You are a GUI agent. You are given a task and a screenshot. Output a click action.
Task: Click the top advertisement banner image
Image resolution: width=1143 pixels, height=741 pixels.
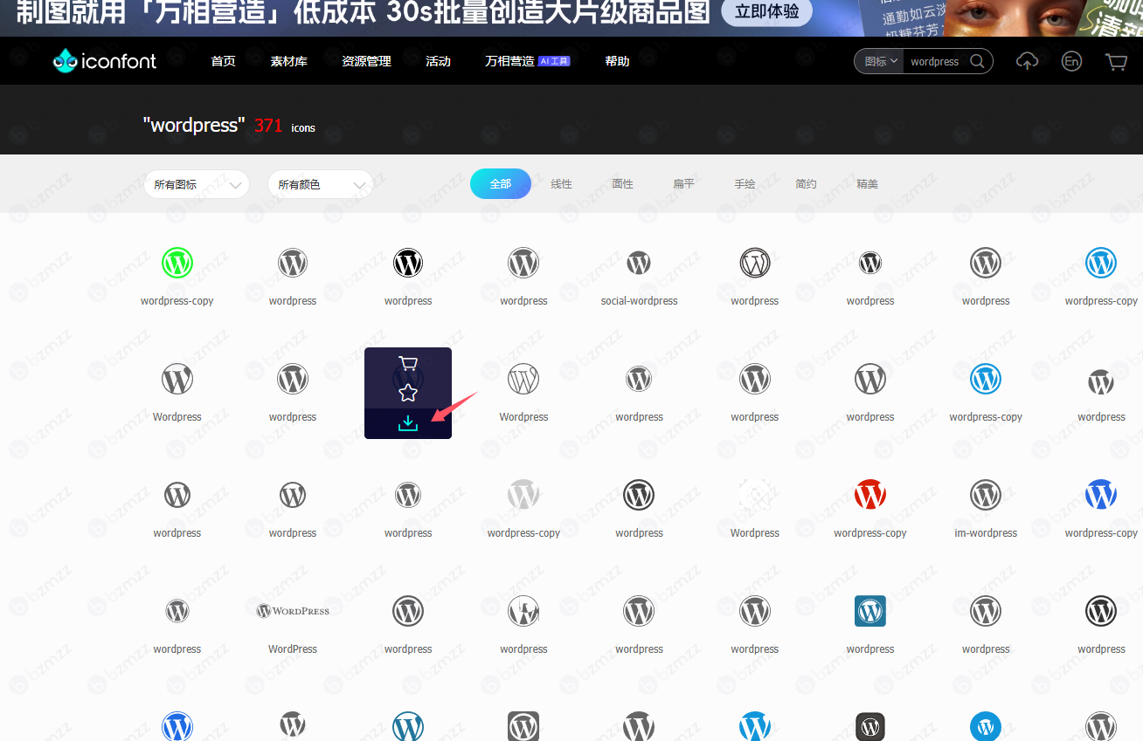click(571, 17)
